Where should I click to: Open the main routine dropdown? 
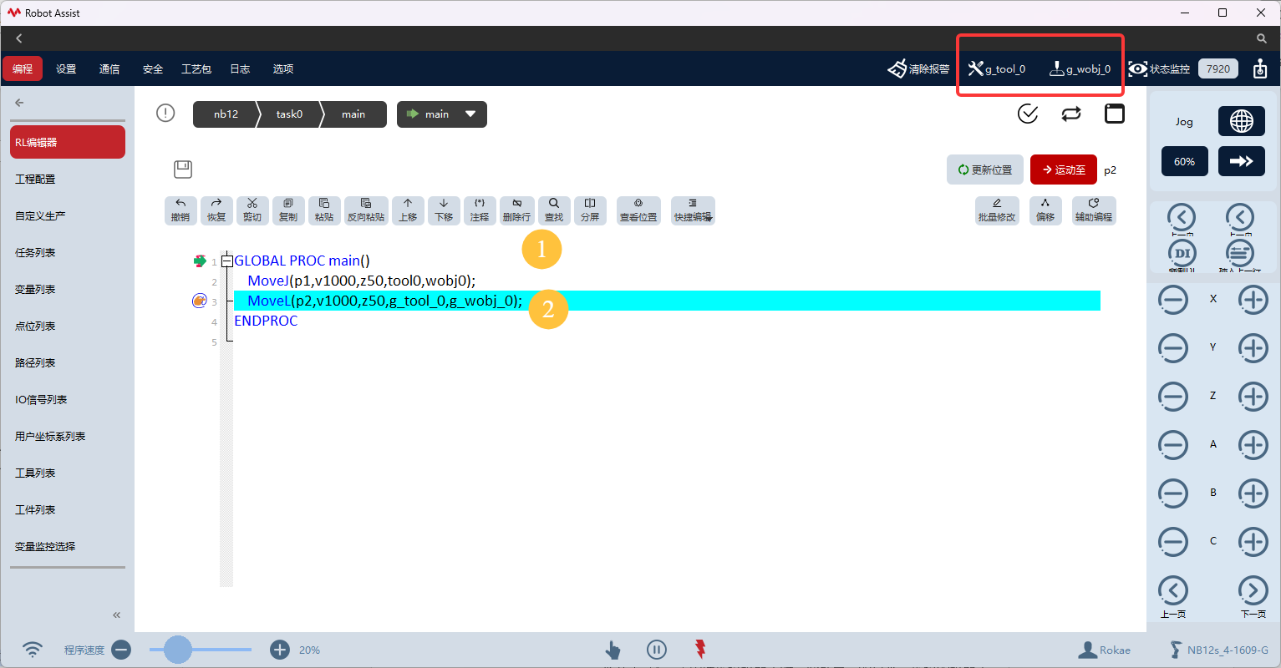pyautogui.click(x=442, y=114)
